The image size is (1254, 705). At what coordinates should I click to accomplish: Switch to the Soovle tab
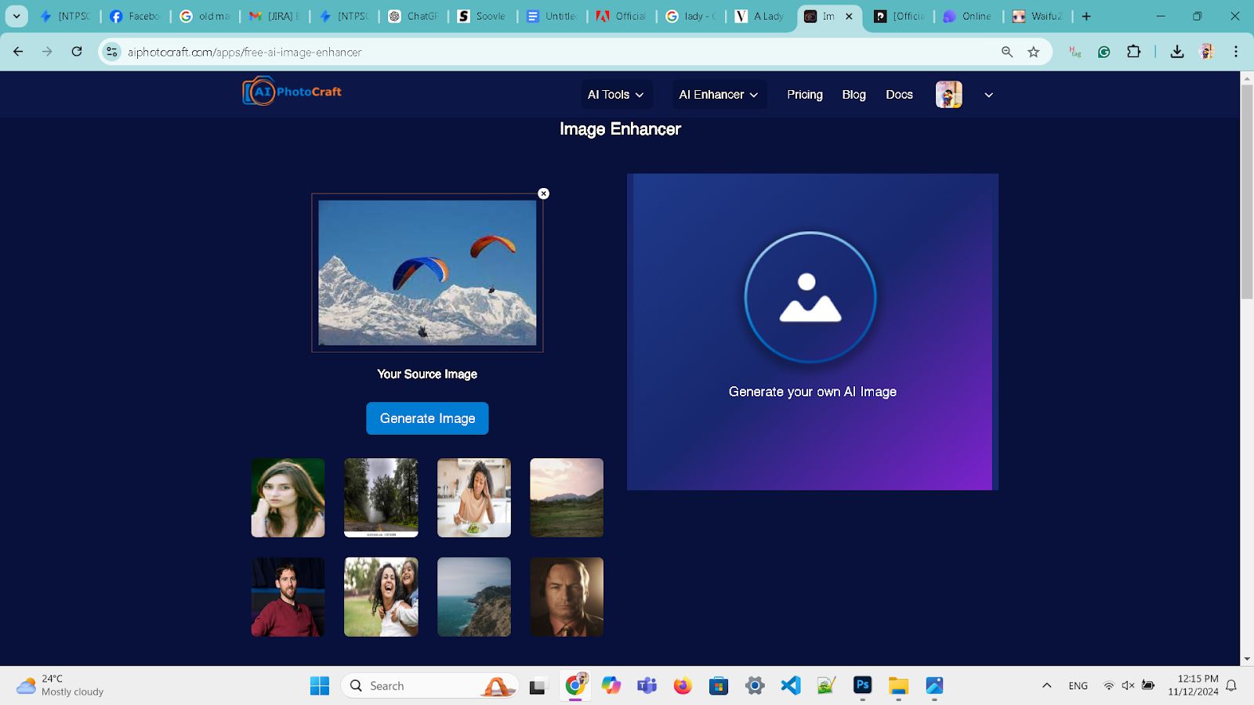[x=482, y=16]
